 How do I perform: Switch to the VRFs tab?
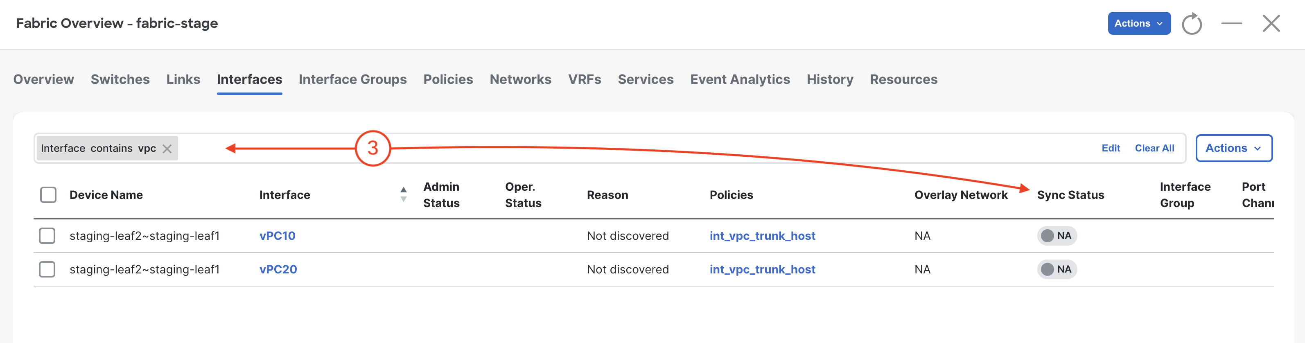[x=585, y=79]
